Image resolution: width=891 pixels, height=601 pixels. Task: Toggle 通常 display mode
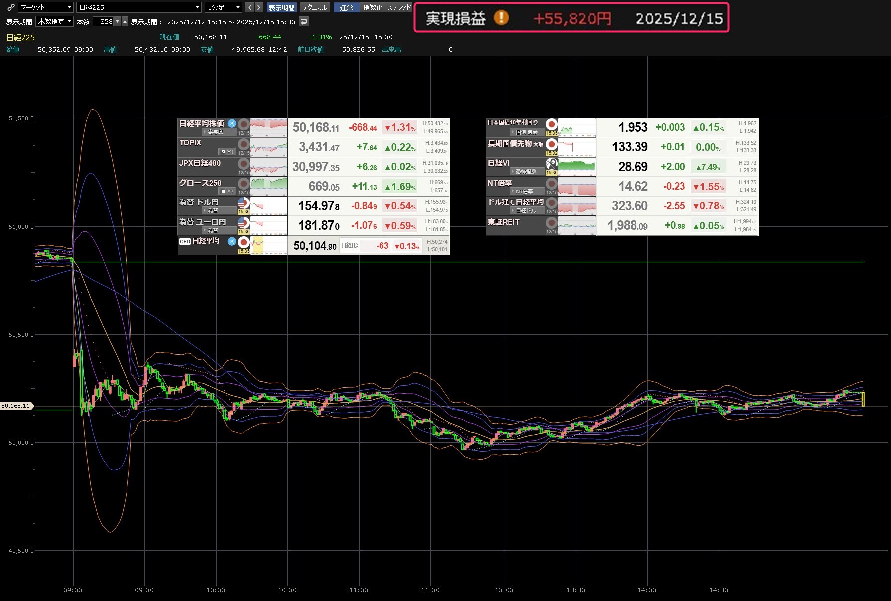point(346,7)
